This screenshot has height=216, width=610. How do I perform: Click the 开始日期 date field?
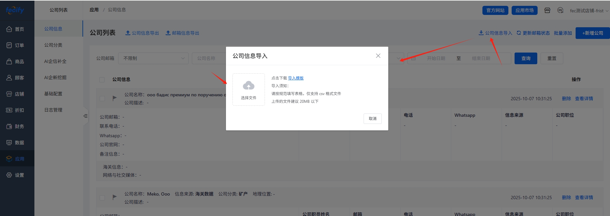pyautogui.click(x=436, y=58)
